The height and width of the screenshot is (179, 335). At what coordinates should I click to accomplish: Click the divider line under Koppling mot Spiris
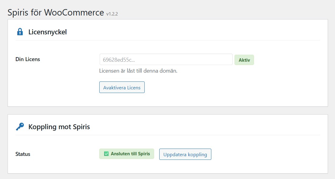tap(167, 135)
